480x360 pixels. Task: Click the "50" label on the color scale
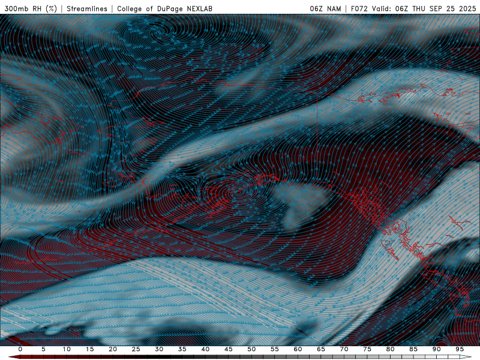tap(251, 349)
